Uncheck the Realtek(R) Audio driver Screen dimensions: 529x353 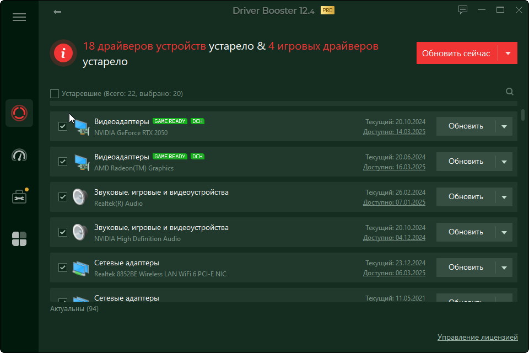pyautogui.click(x=63, y=197)
